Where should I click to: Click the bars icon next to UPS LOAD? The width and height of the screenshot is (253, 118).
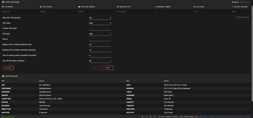point(195,7)
